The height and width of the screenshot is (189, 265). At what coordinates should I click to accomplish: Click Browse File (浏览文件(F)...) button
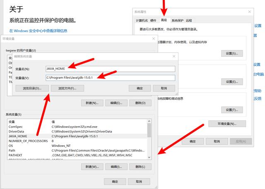pyautogui.click(x=67, y=88)
